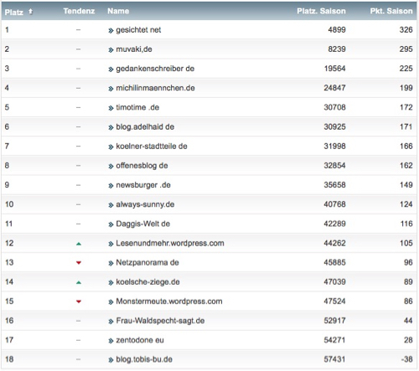Select the season points value -38
The image size is (419, 371).
pos(407,359)
